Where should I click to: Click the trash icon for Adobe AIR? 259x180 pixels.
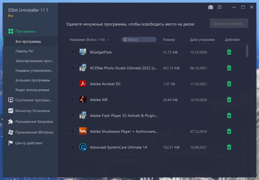click(x=229, y=100)
